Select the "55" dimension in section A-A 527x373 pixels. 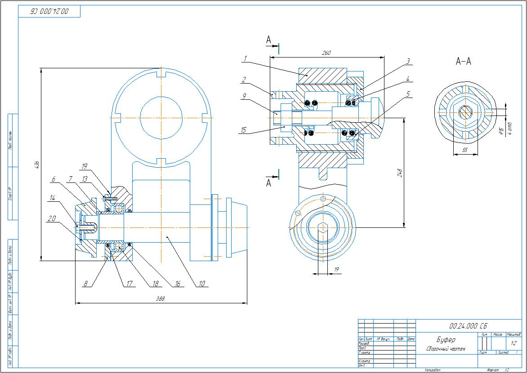point(465,150)
